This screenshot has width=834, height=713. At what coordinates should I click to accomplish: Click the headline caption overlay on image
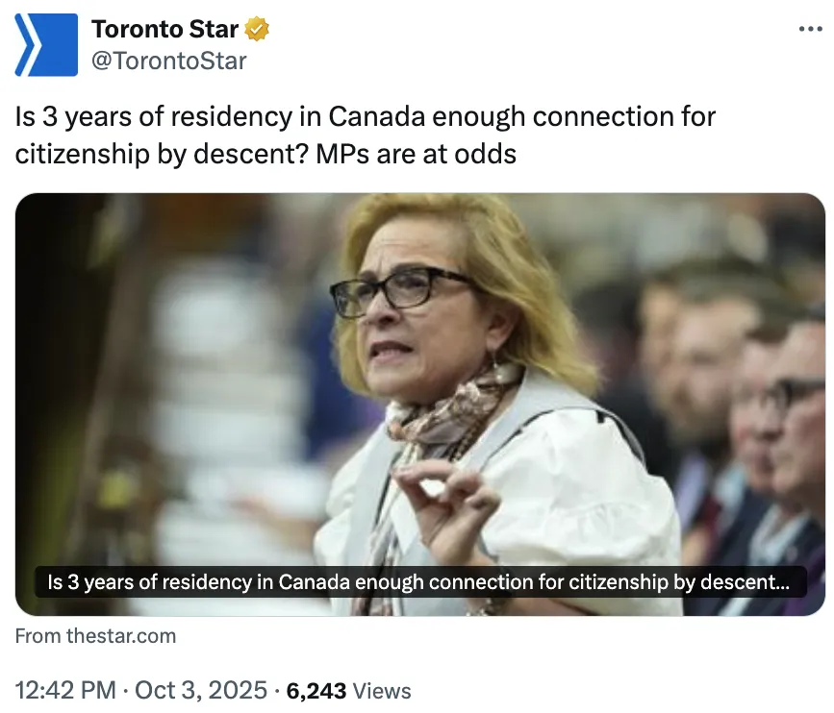point(419,582)
